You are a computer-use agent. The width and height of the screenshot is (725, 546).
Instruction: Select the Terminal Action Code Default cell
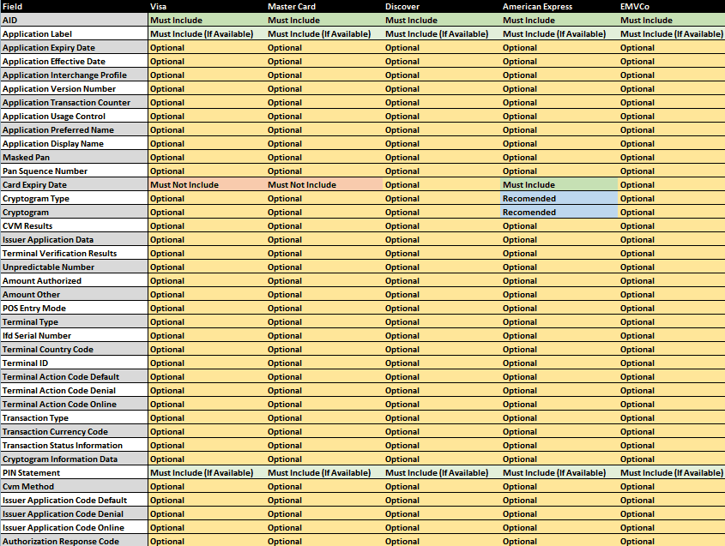74,376
